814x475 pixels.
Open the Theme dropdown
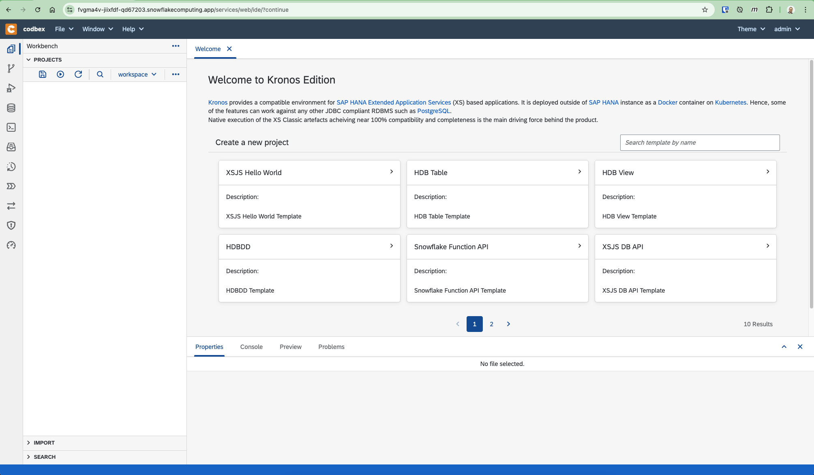tap(751, 29)
